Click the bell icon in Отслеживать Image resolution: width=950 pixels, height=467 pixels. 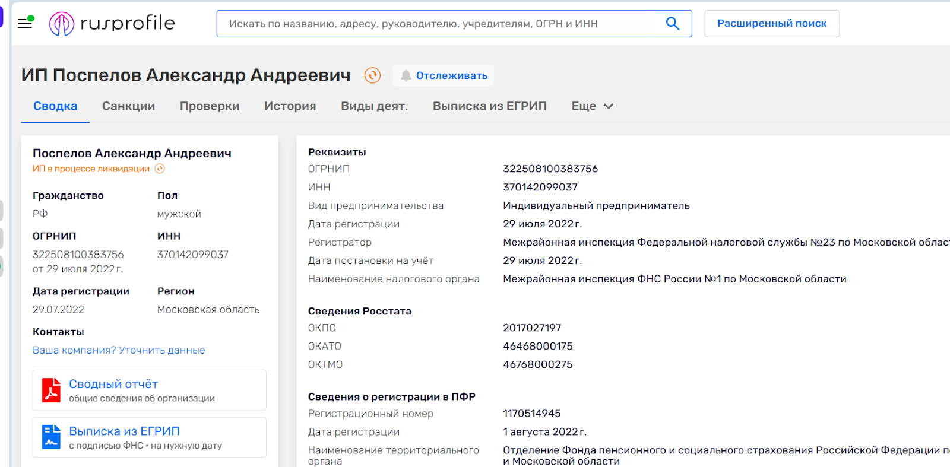406,75
